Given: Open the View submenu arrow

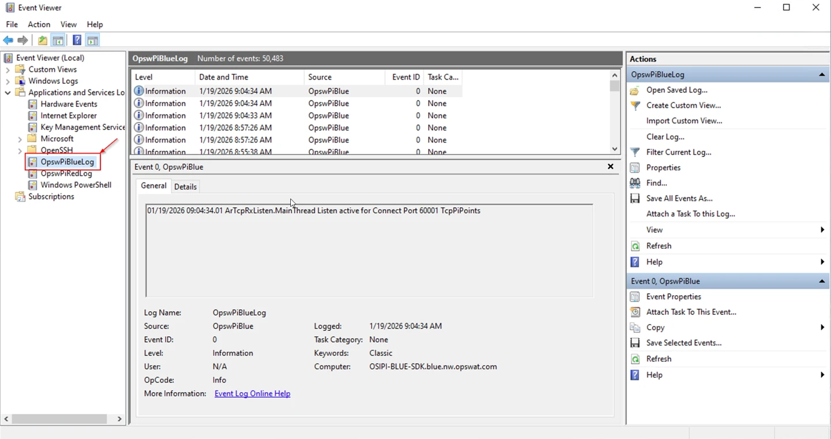Looking at the screenshot, I should pyautogui.click(x=822, y=230).
